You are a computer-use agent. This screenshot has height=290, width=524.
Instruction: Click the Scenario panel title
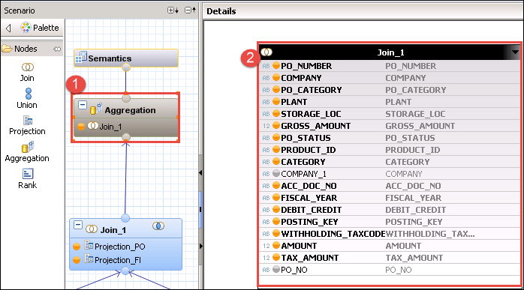click(x=20, y=10)
